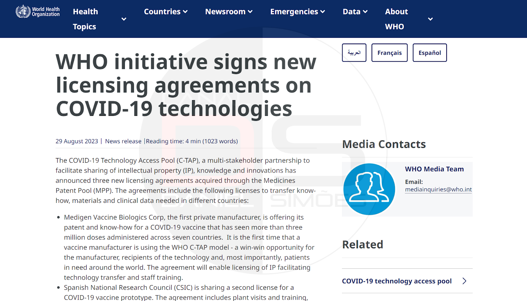Open COVID-19 technology access pool link
527x301 pixels.
(x=397, y=281)
